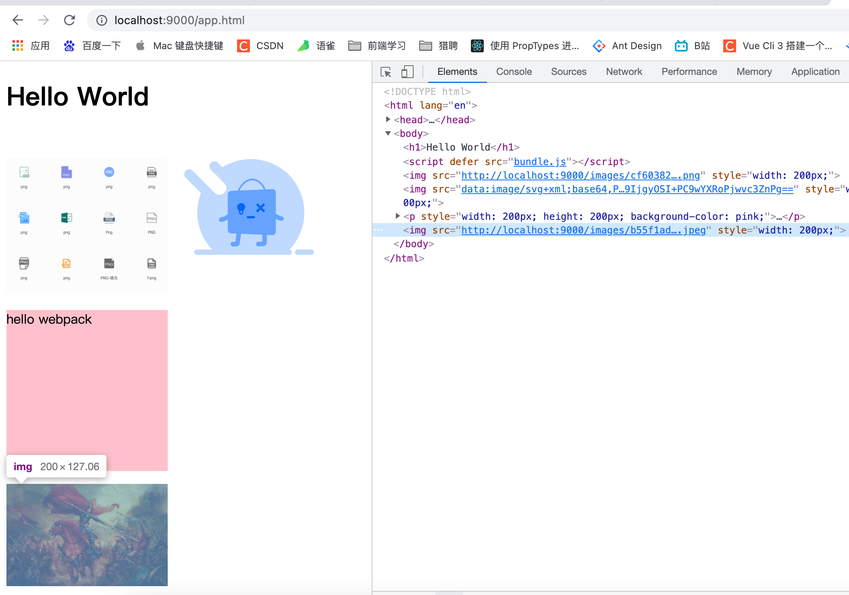The image size is (849, 595).
Task: Switch to the Network tab
Action: [624, 72]
